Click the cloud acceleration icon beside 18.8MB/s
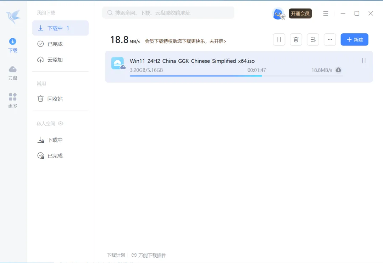 pos(338,70)
